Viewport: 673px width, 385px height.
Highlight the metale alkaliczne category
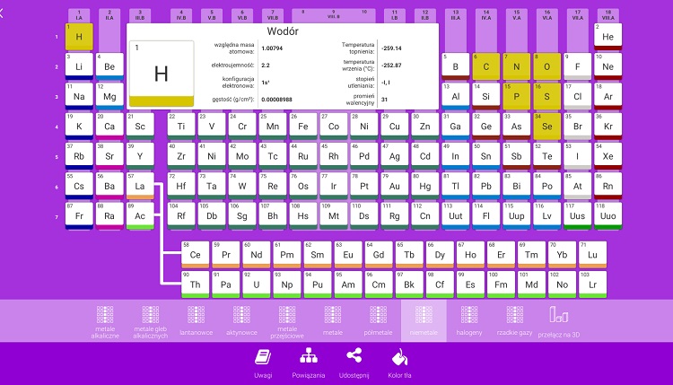click(x=105, y=319)
